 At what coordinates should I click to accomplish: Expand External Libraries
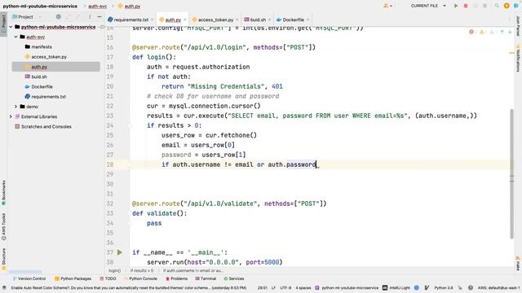pyautogui.click(x=11, y=116)
